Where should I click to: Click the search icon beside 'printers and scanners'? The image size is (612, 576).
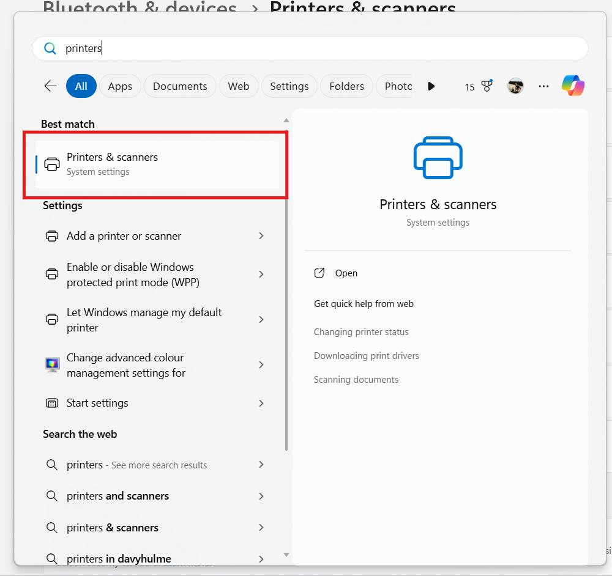point(52,496)
